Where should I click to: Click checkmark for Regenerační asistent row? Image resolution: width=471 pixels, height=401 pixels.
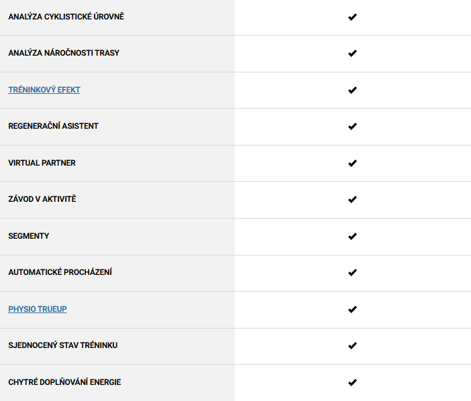tap(352, 126)
